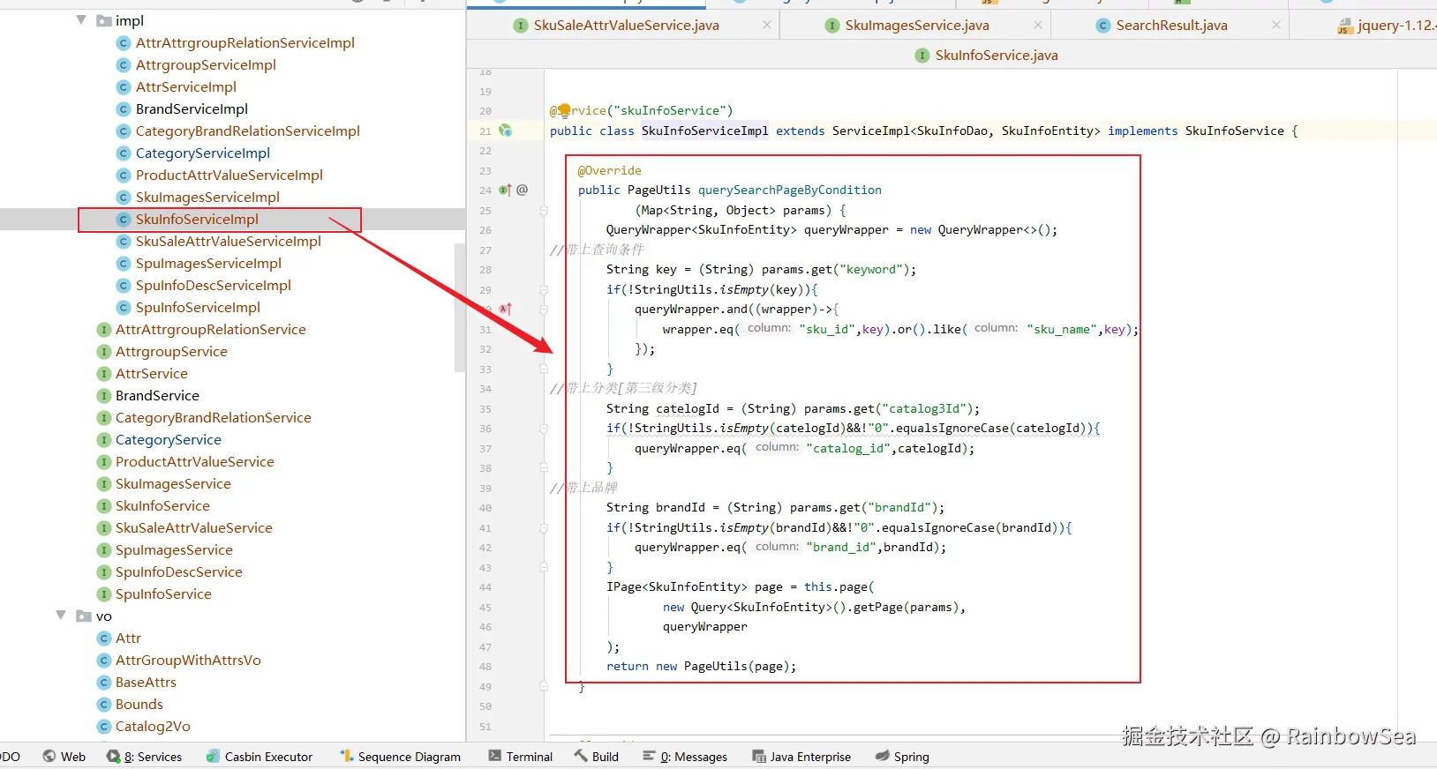The height and width of the screenshot is (769, 1437).
Task: Open AttrgroupService interface
Action: coord(171,351)
